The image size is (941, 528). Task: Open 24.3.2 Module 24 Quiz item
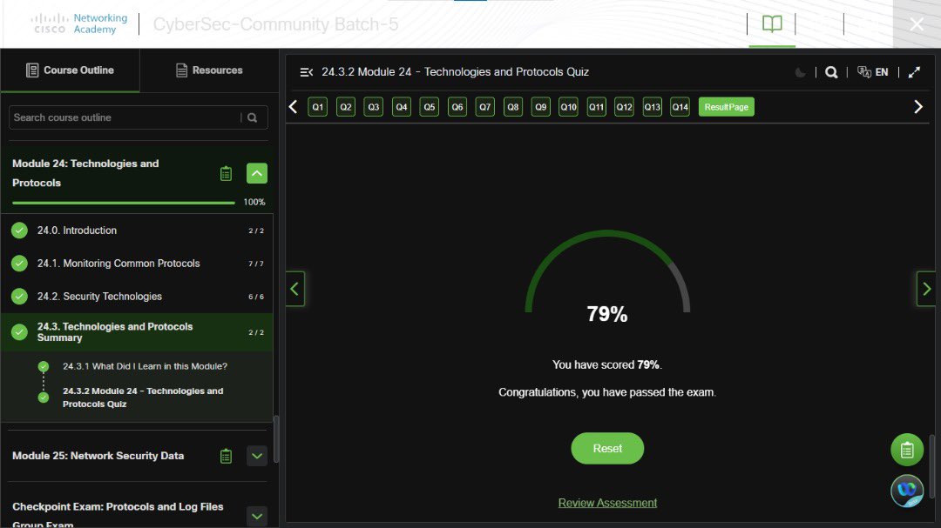[143, 398]
